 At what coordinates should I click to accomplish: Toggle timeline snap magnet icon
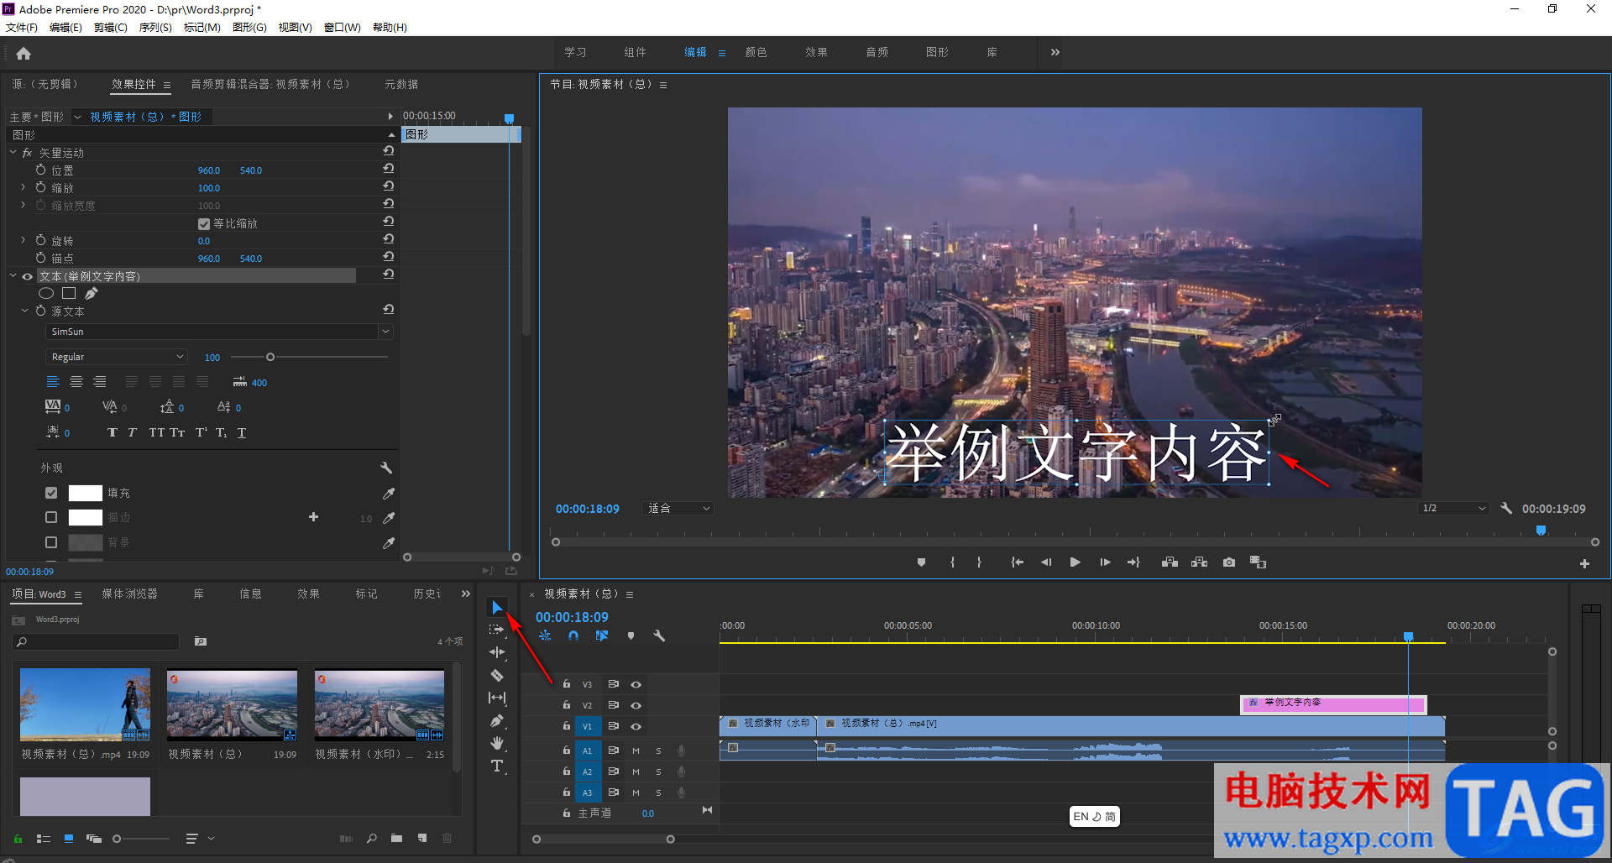point(573,636)
